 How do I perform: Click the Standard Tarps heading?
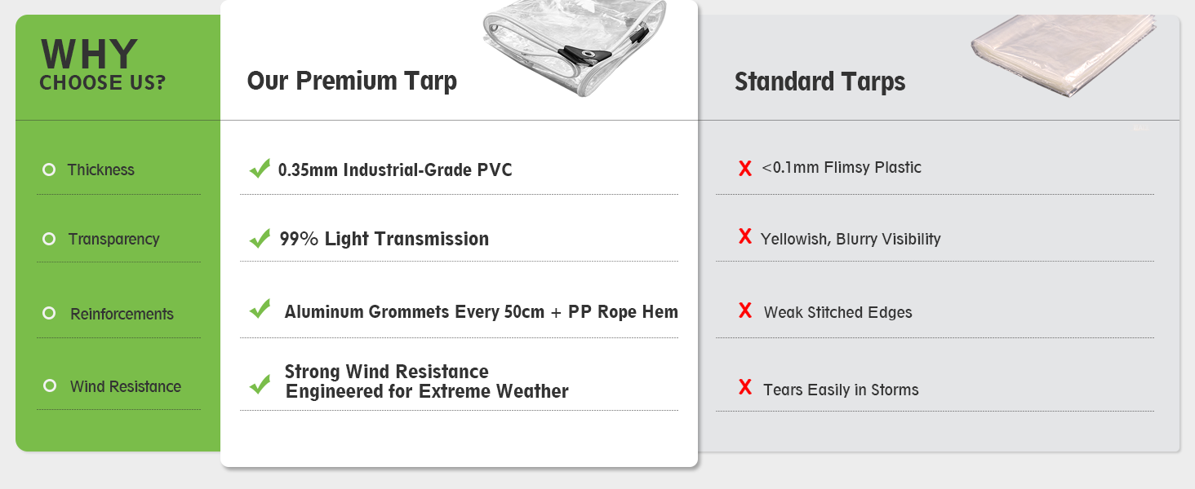coord(820,81)
